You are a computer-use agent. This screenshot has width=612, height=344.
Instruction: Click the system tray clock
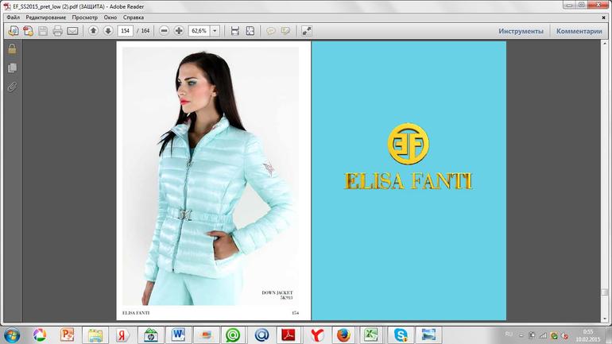coord(588,335)
